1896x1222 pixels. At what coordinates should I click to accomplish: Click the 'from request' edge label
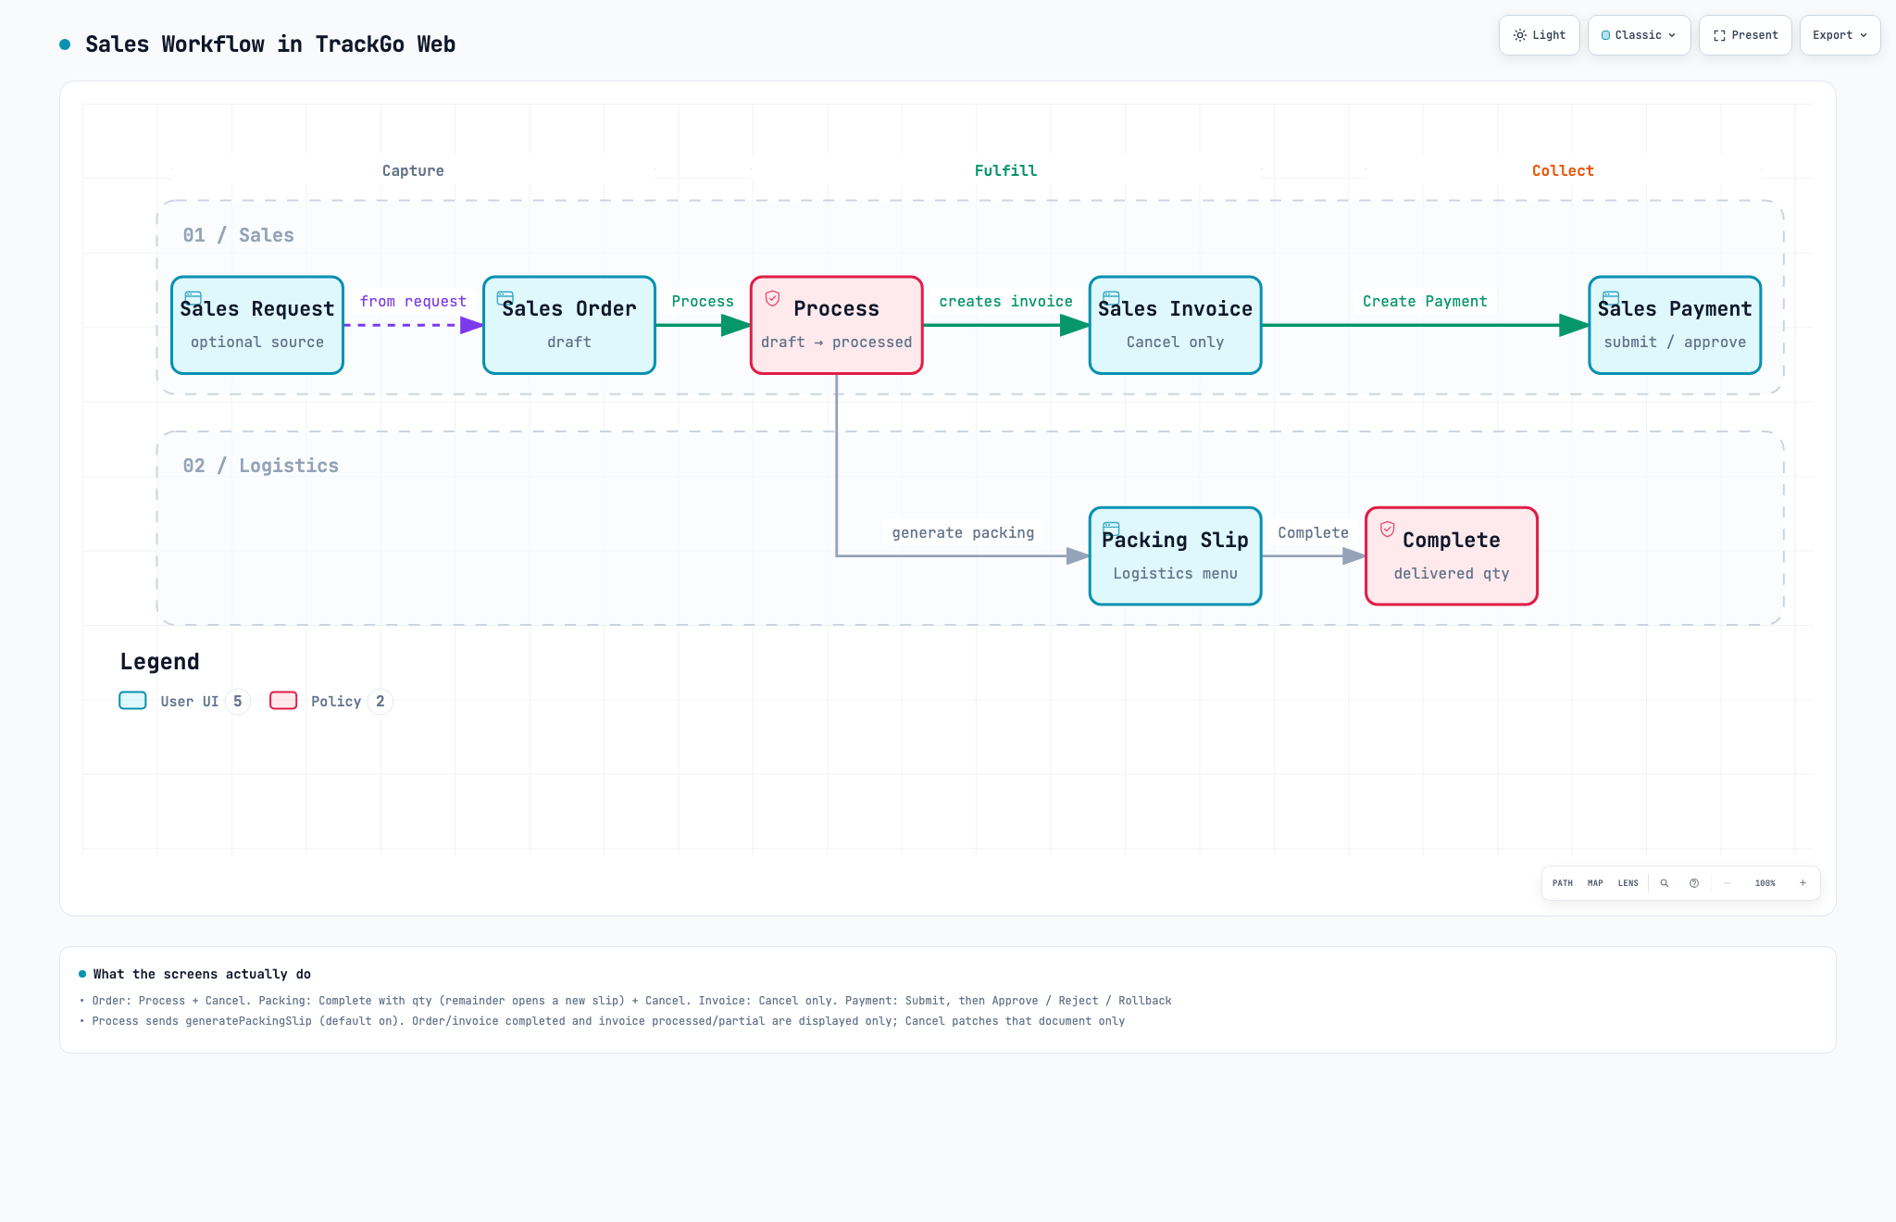click(413, 302)
